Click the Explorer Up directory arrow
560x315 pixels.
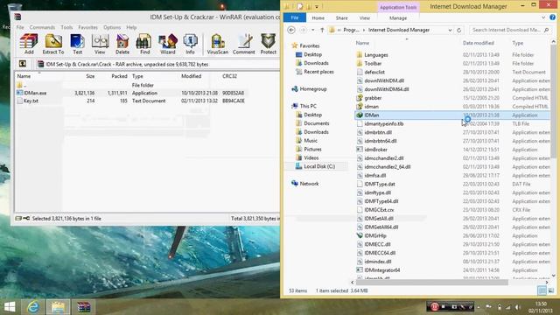[x=322, y=30]
